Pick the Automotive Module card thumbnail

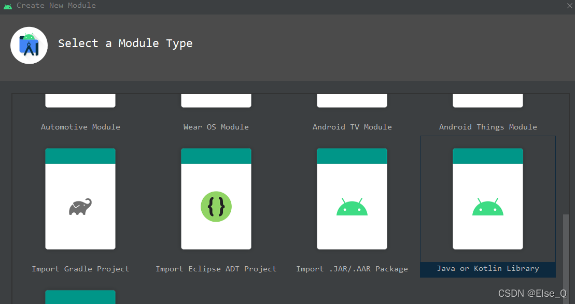[x=80, y=100]
